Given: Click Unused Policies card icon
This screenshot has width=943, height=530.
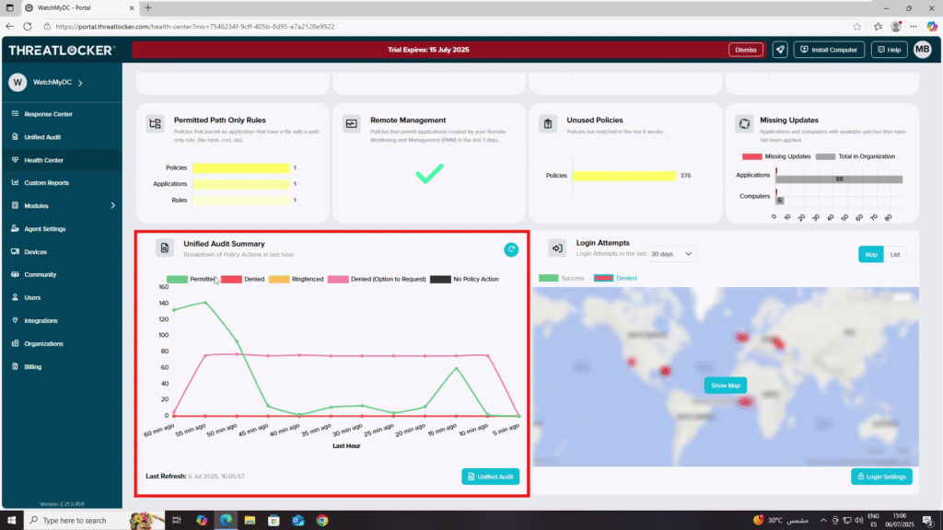Looking at the screenshot, I should (x=548, y=124).
